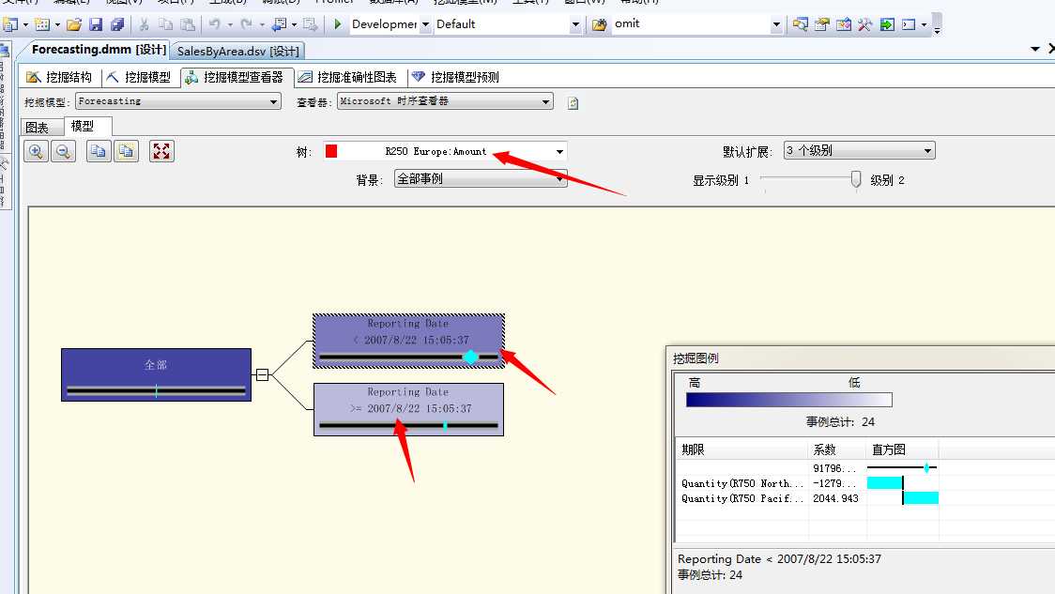Viewport: 1055px width, 594px height.
Task: Move the 显示级别 slider thumb
Action: (x=855, y=179)
